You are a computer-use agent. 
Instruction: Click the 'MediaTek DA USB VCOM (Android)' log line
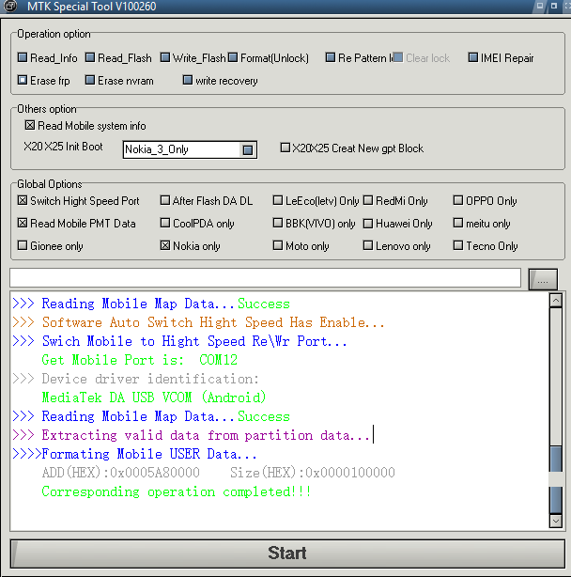coord(154,398)
